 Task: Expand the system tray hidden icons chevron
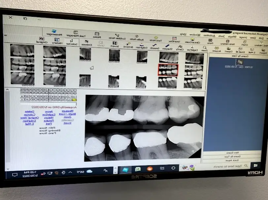(70, 172)
